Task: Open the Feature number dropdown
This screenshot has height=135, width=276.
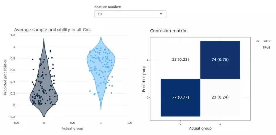Action: [130, 14]
